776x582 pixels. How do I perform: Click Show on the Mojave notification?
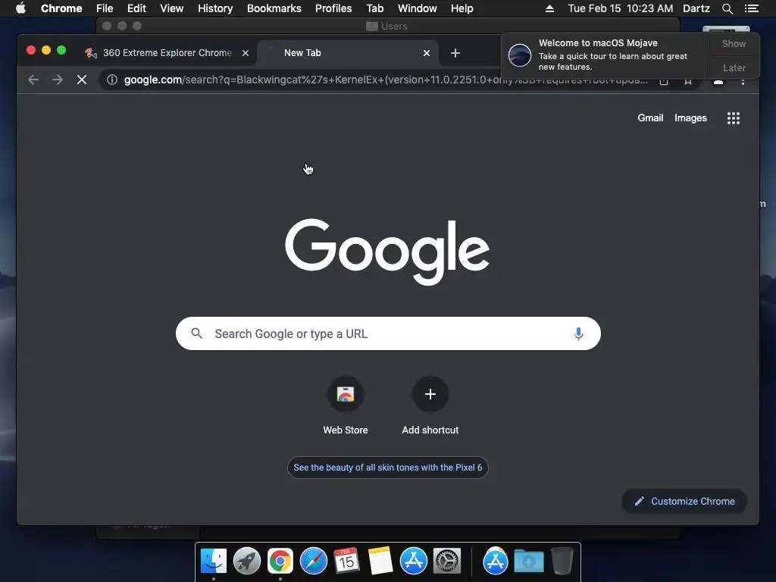pos(734,44)
